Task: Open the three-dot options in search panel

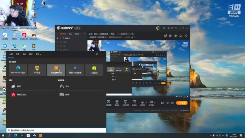Action: [102, 54]
